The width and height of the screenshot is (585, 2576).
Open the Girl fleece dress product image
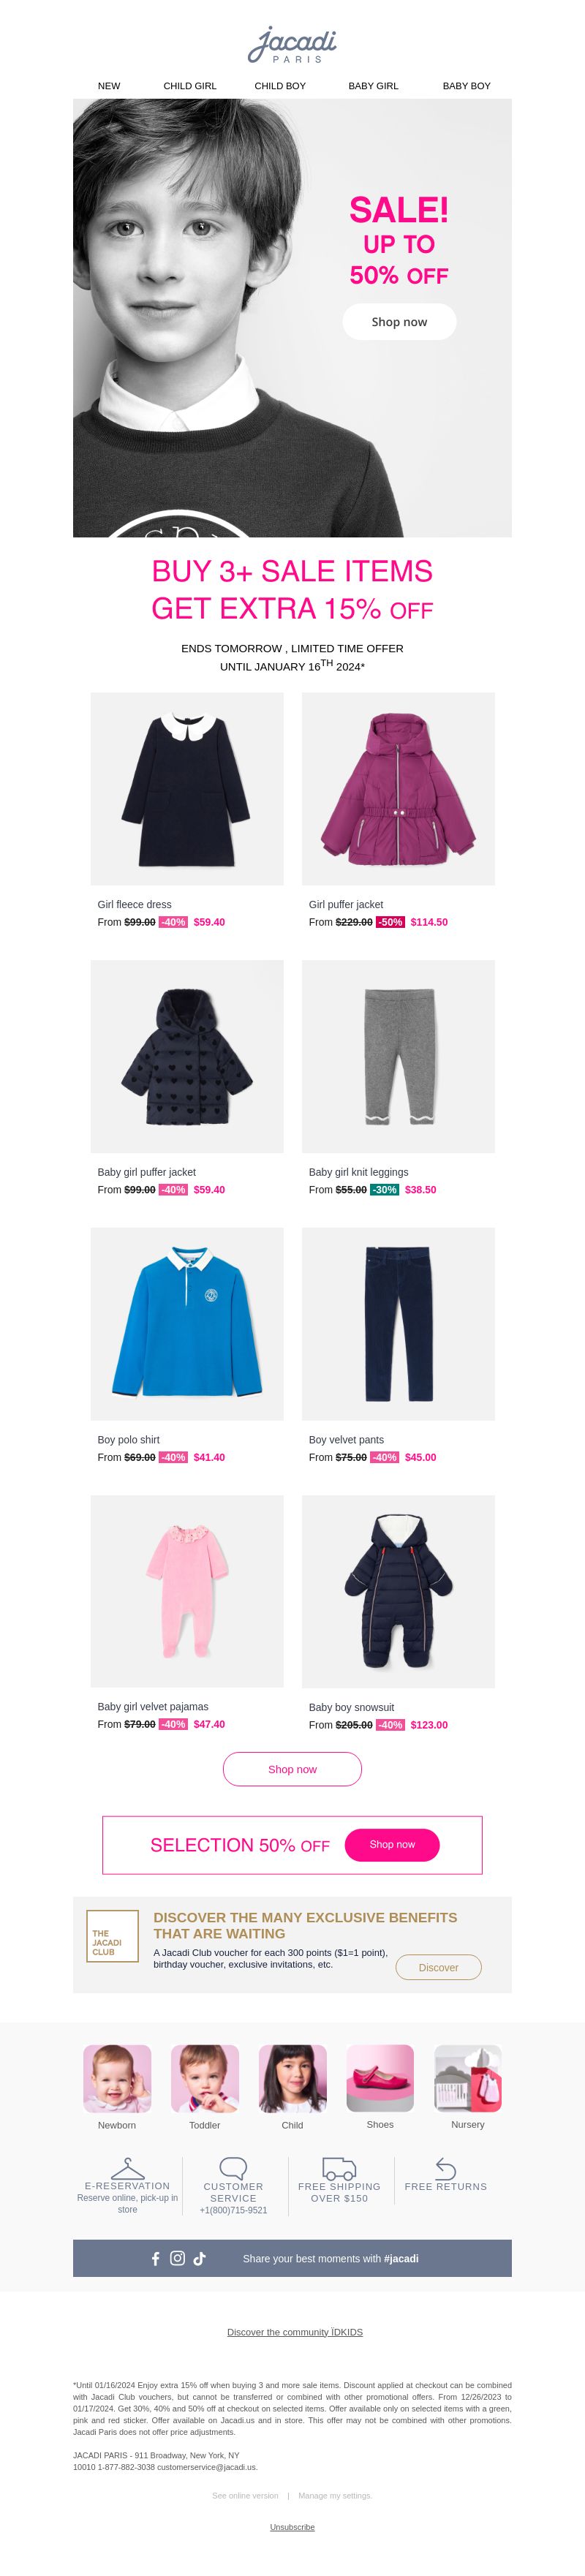(x=187, y=788)
